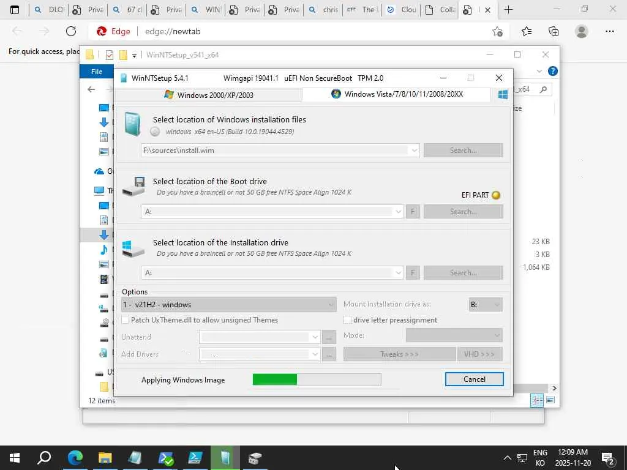Click the search magnifier in Explorer search box

pyautogui.click(x=543, y=89)
